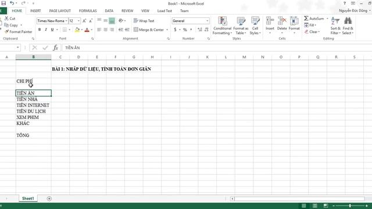Open the INSERT tab
Viewport: 372px width, 209px height.
coord(35,11)
